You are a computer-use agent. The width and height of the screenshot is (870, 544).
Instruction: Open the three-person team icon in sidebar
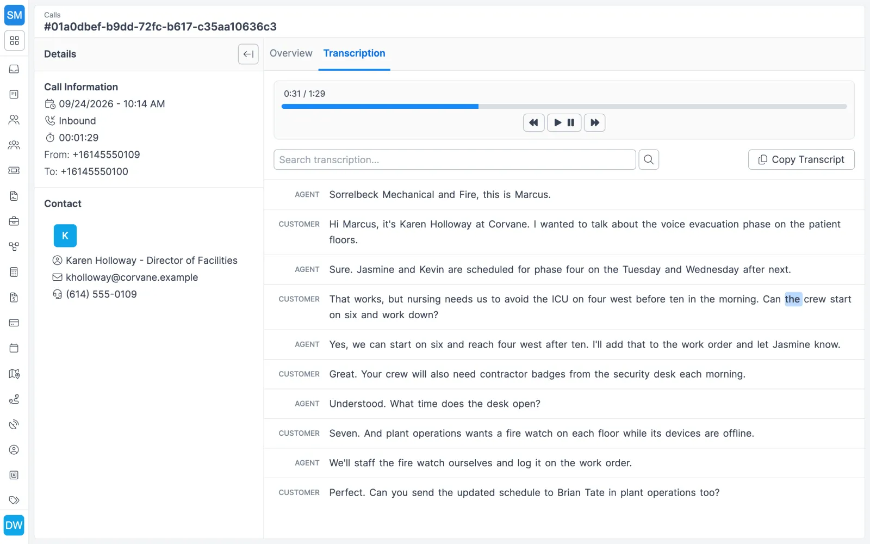14,145
